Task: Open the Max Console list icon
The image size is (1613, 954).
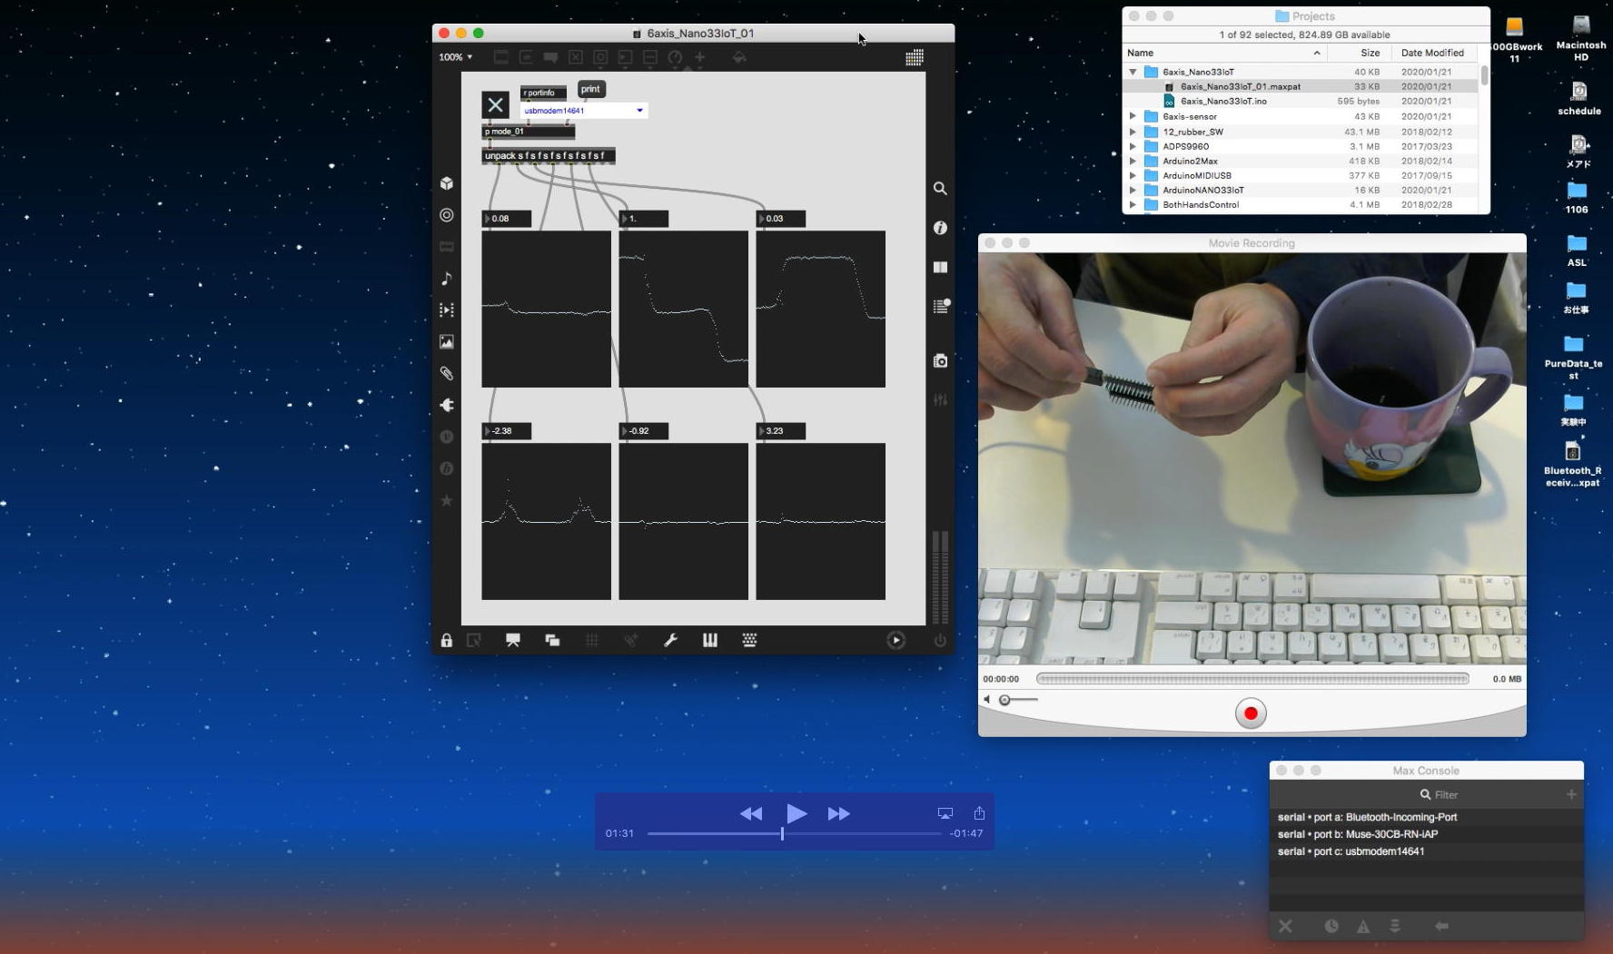Action: pyautogui.click(x=941, y=306)
